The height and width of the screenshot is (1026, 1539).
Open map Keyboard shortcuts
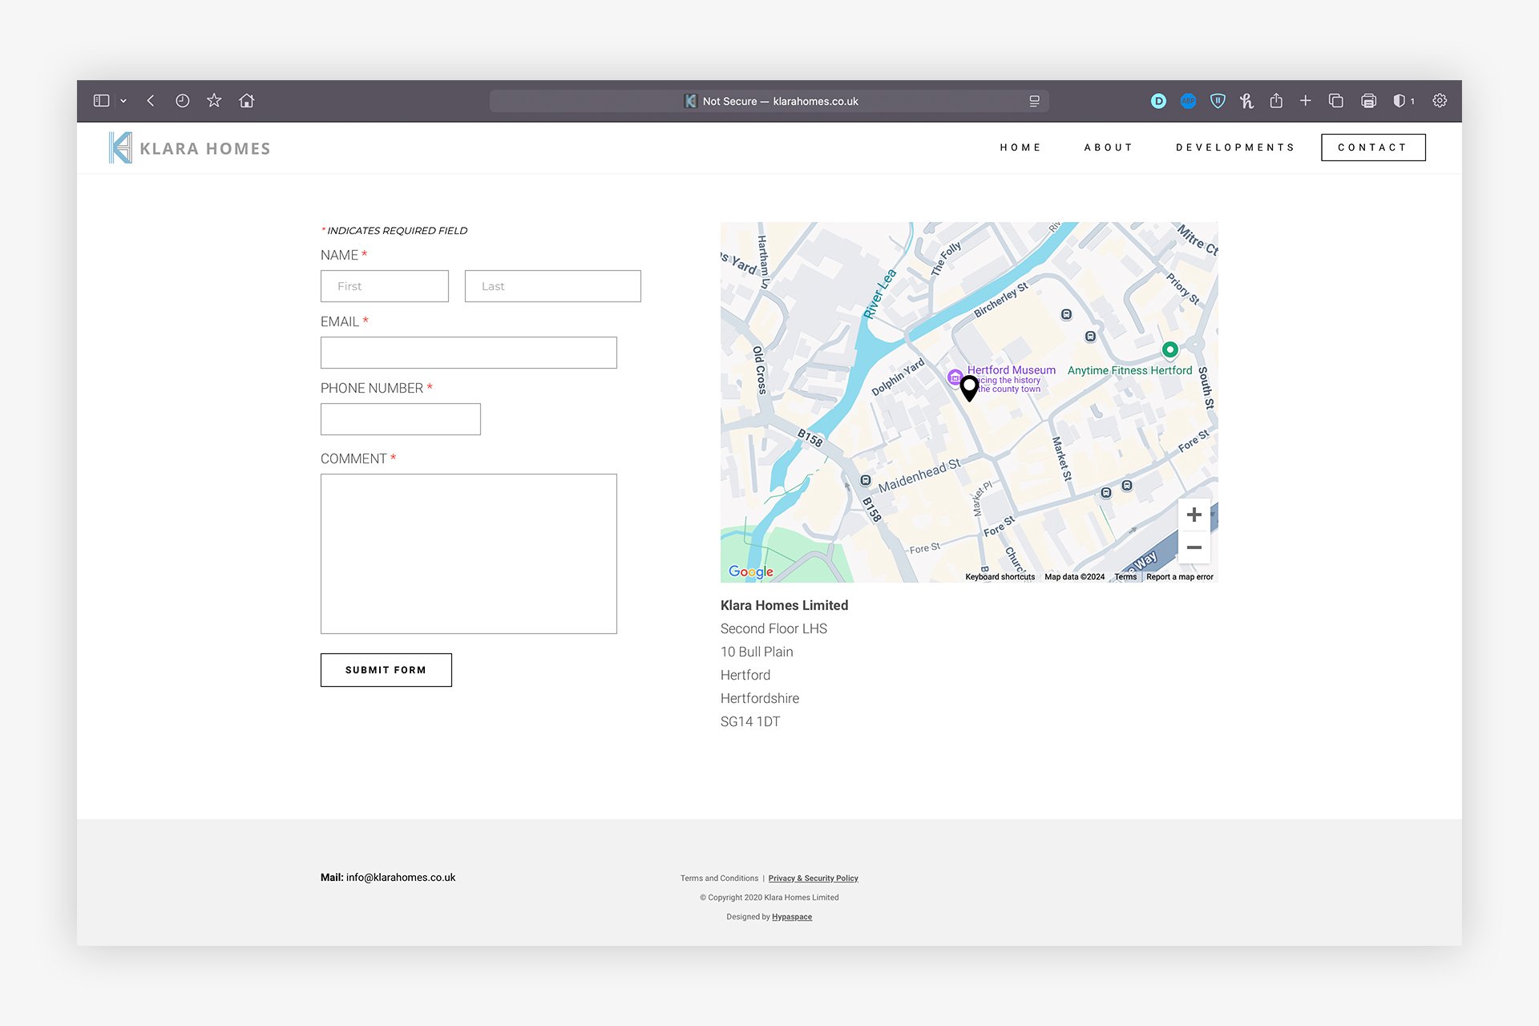click(x=1000, y=577)
